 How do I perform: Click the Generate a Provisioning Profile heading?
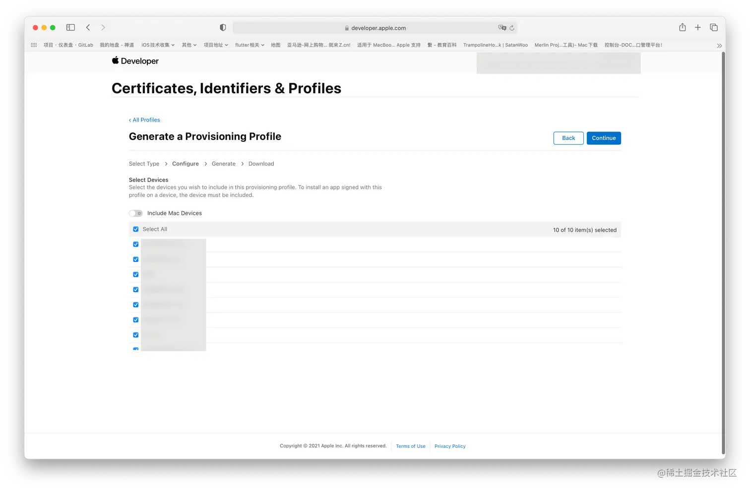click(205, 136)
